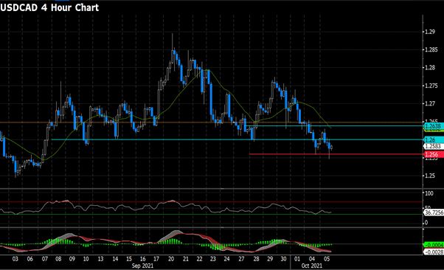Click the Oct 2021 month label

312,266
